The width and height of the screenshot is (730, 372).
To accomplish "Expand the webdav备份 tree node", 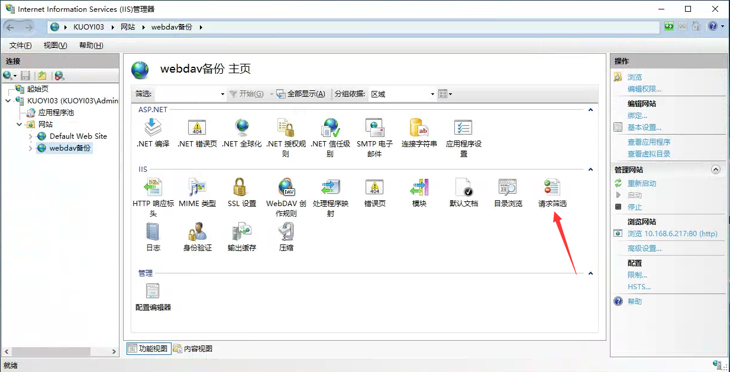I will pyautogui.click(x=31, y=148).
